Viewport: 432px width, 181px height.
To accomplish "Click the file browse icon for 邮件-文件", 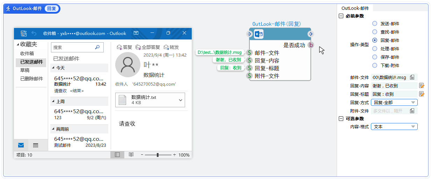I will (x=412, y=77).
